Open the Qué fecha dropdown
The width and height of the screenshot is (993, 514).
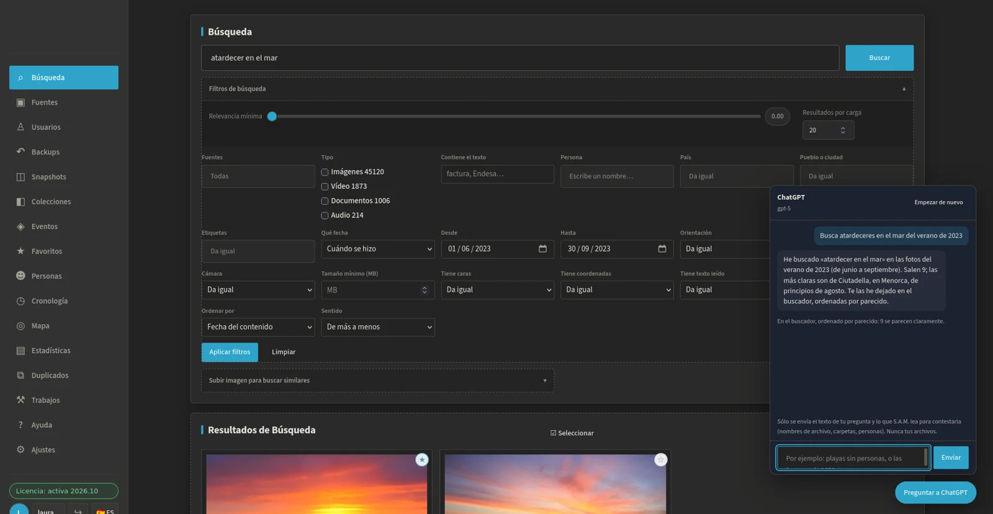click(378, 249)
